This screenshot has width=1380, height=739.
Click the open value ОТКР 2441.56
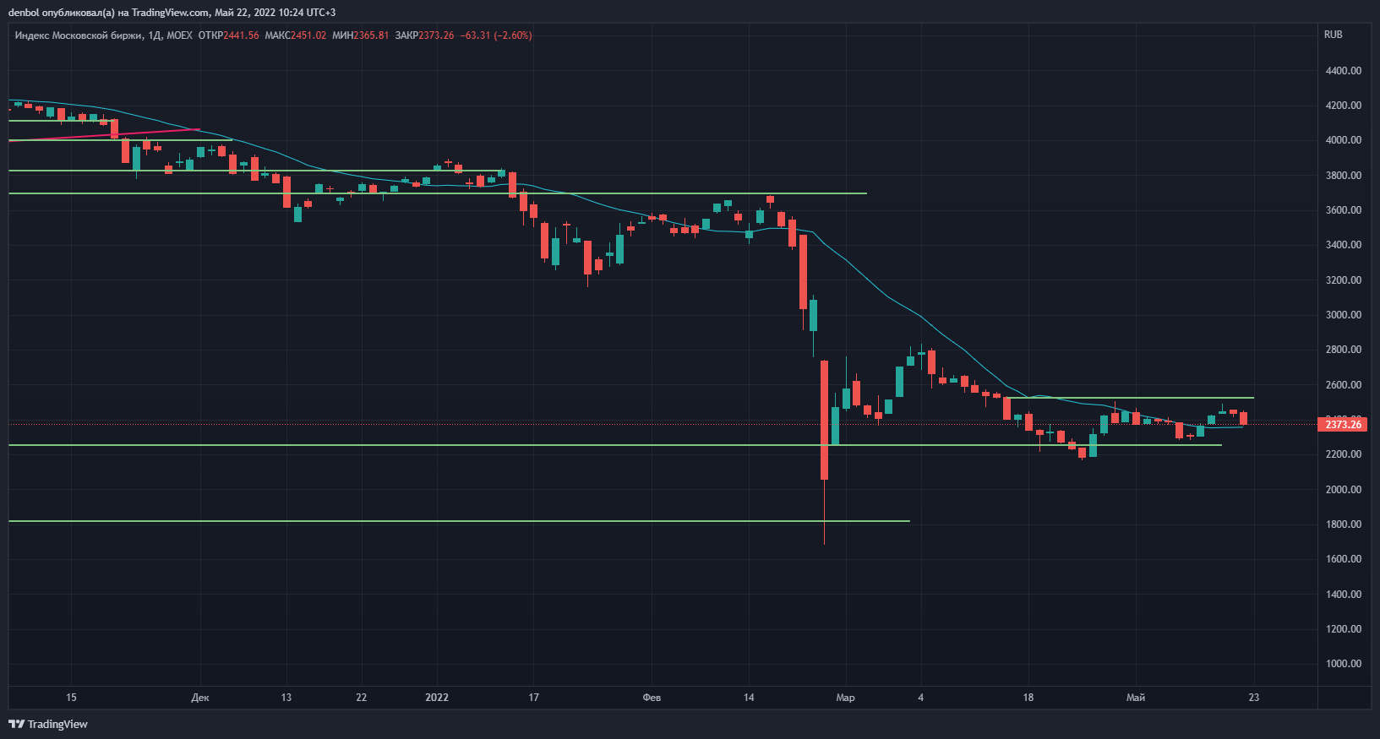pos(228,35)
